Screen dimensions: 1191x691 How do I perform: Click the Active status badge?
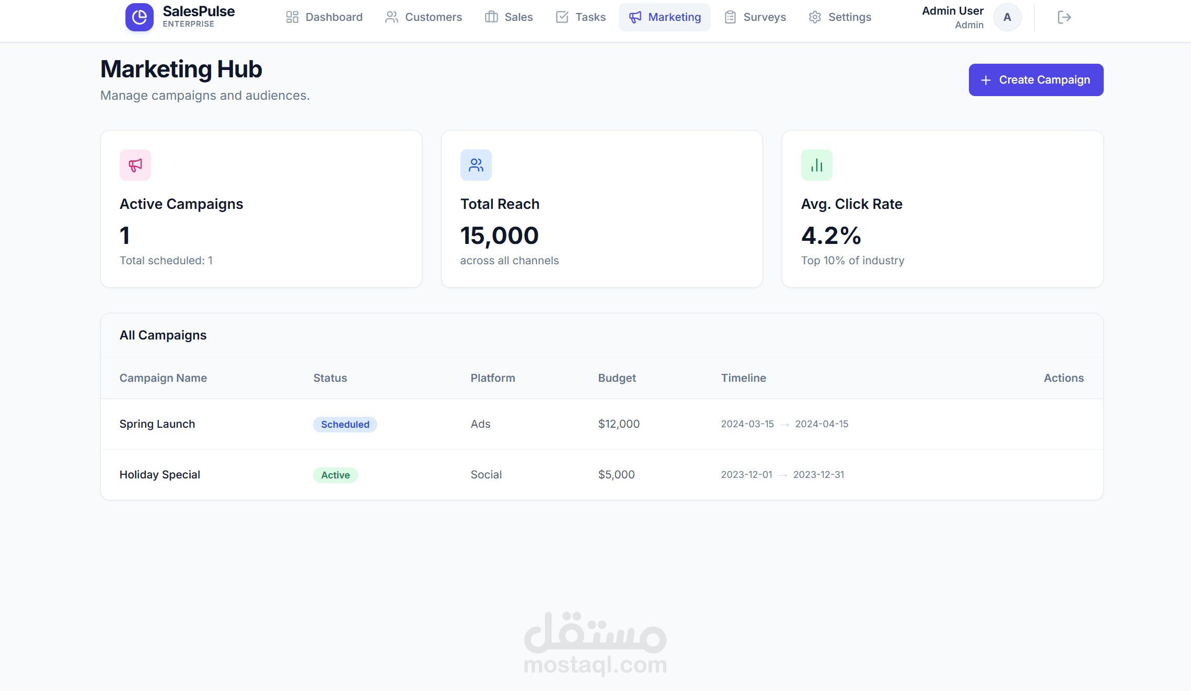click(x=335, y=475)
